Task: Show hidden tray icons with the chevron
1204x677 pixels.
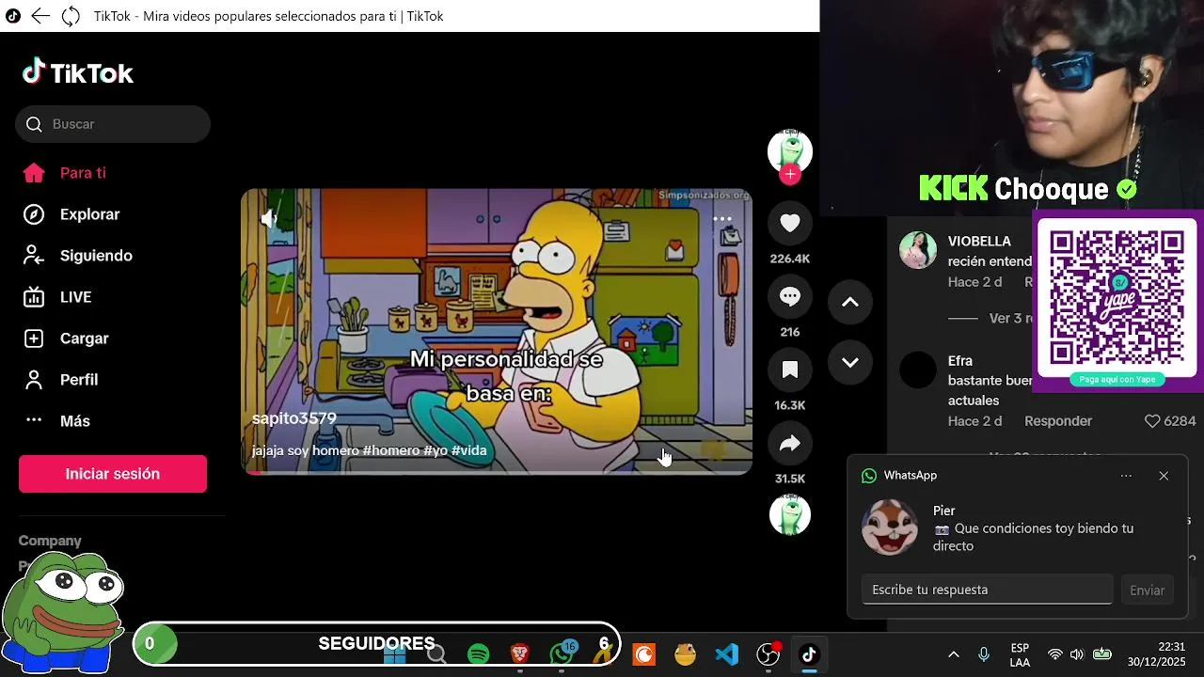Action: click(x=954, y=654)
